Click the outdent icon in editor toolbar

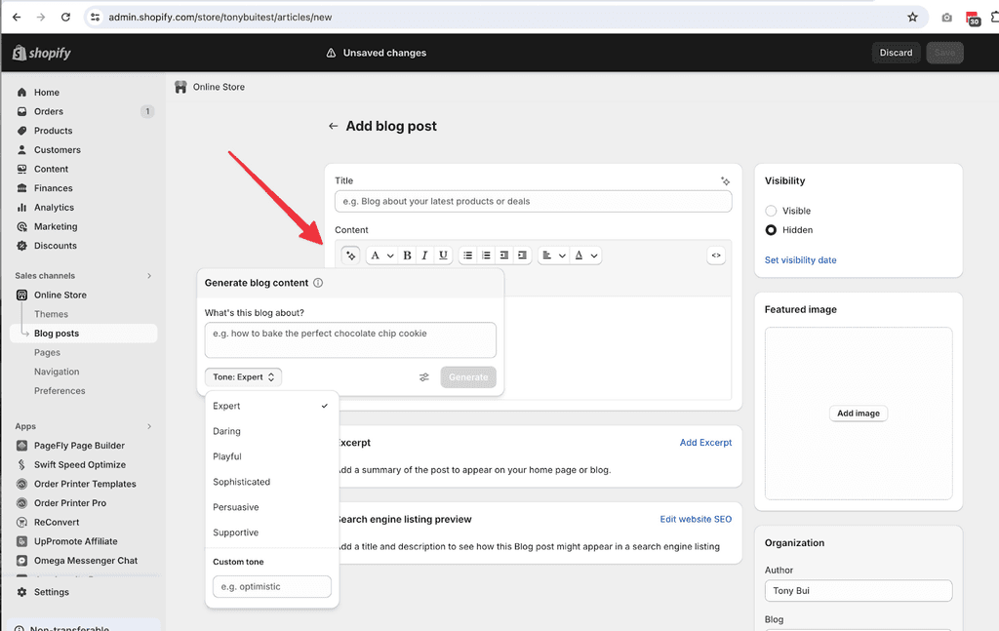point(504,256)
